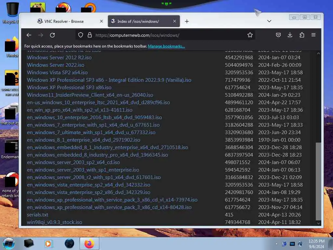Open XP SP3 x86 Integral Edition Vanilla iso
The width and height of the screenshot is (333, 250).
point(109,80)
